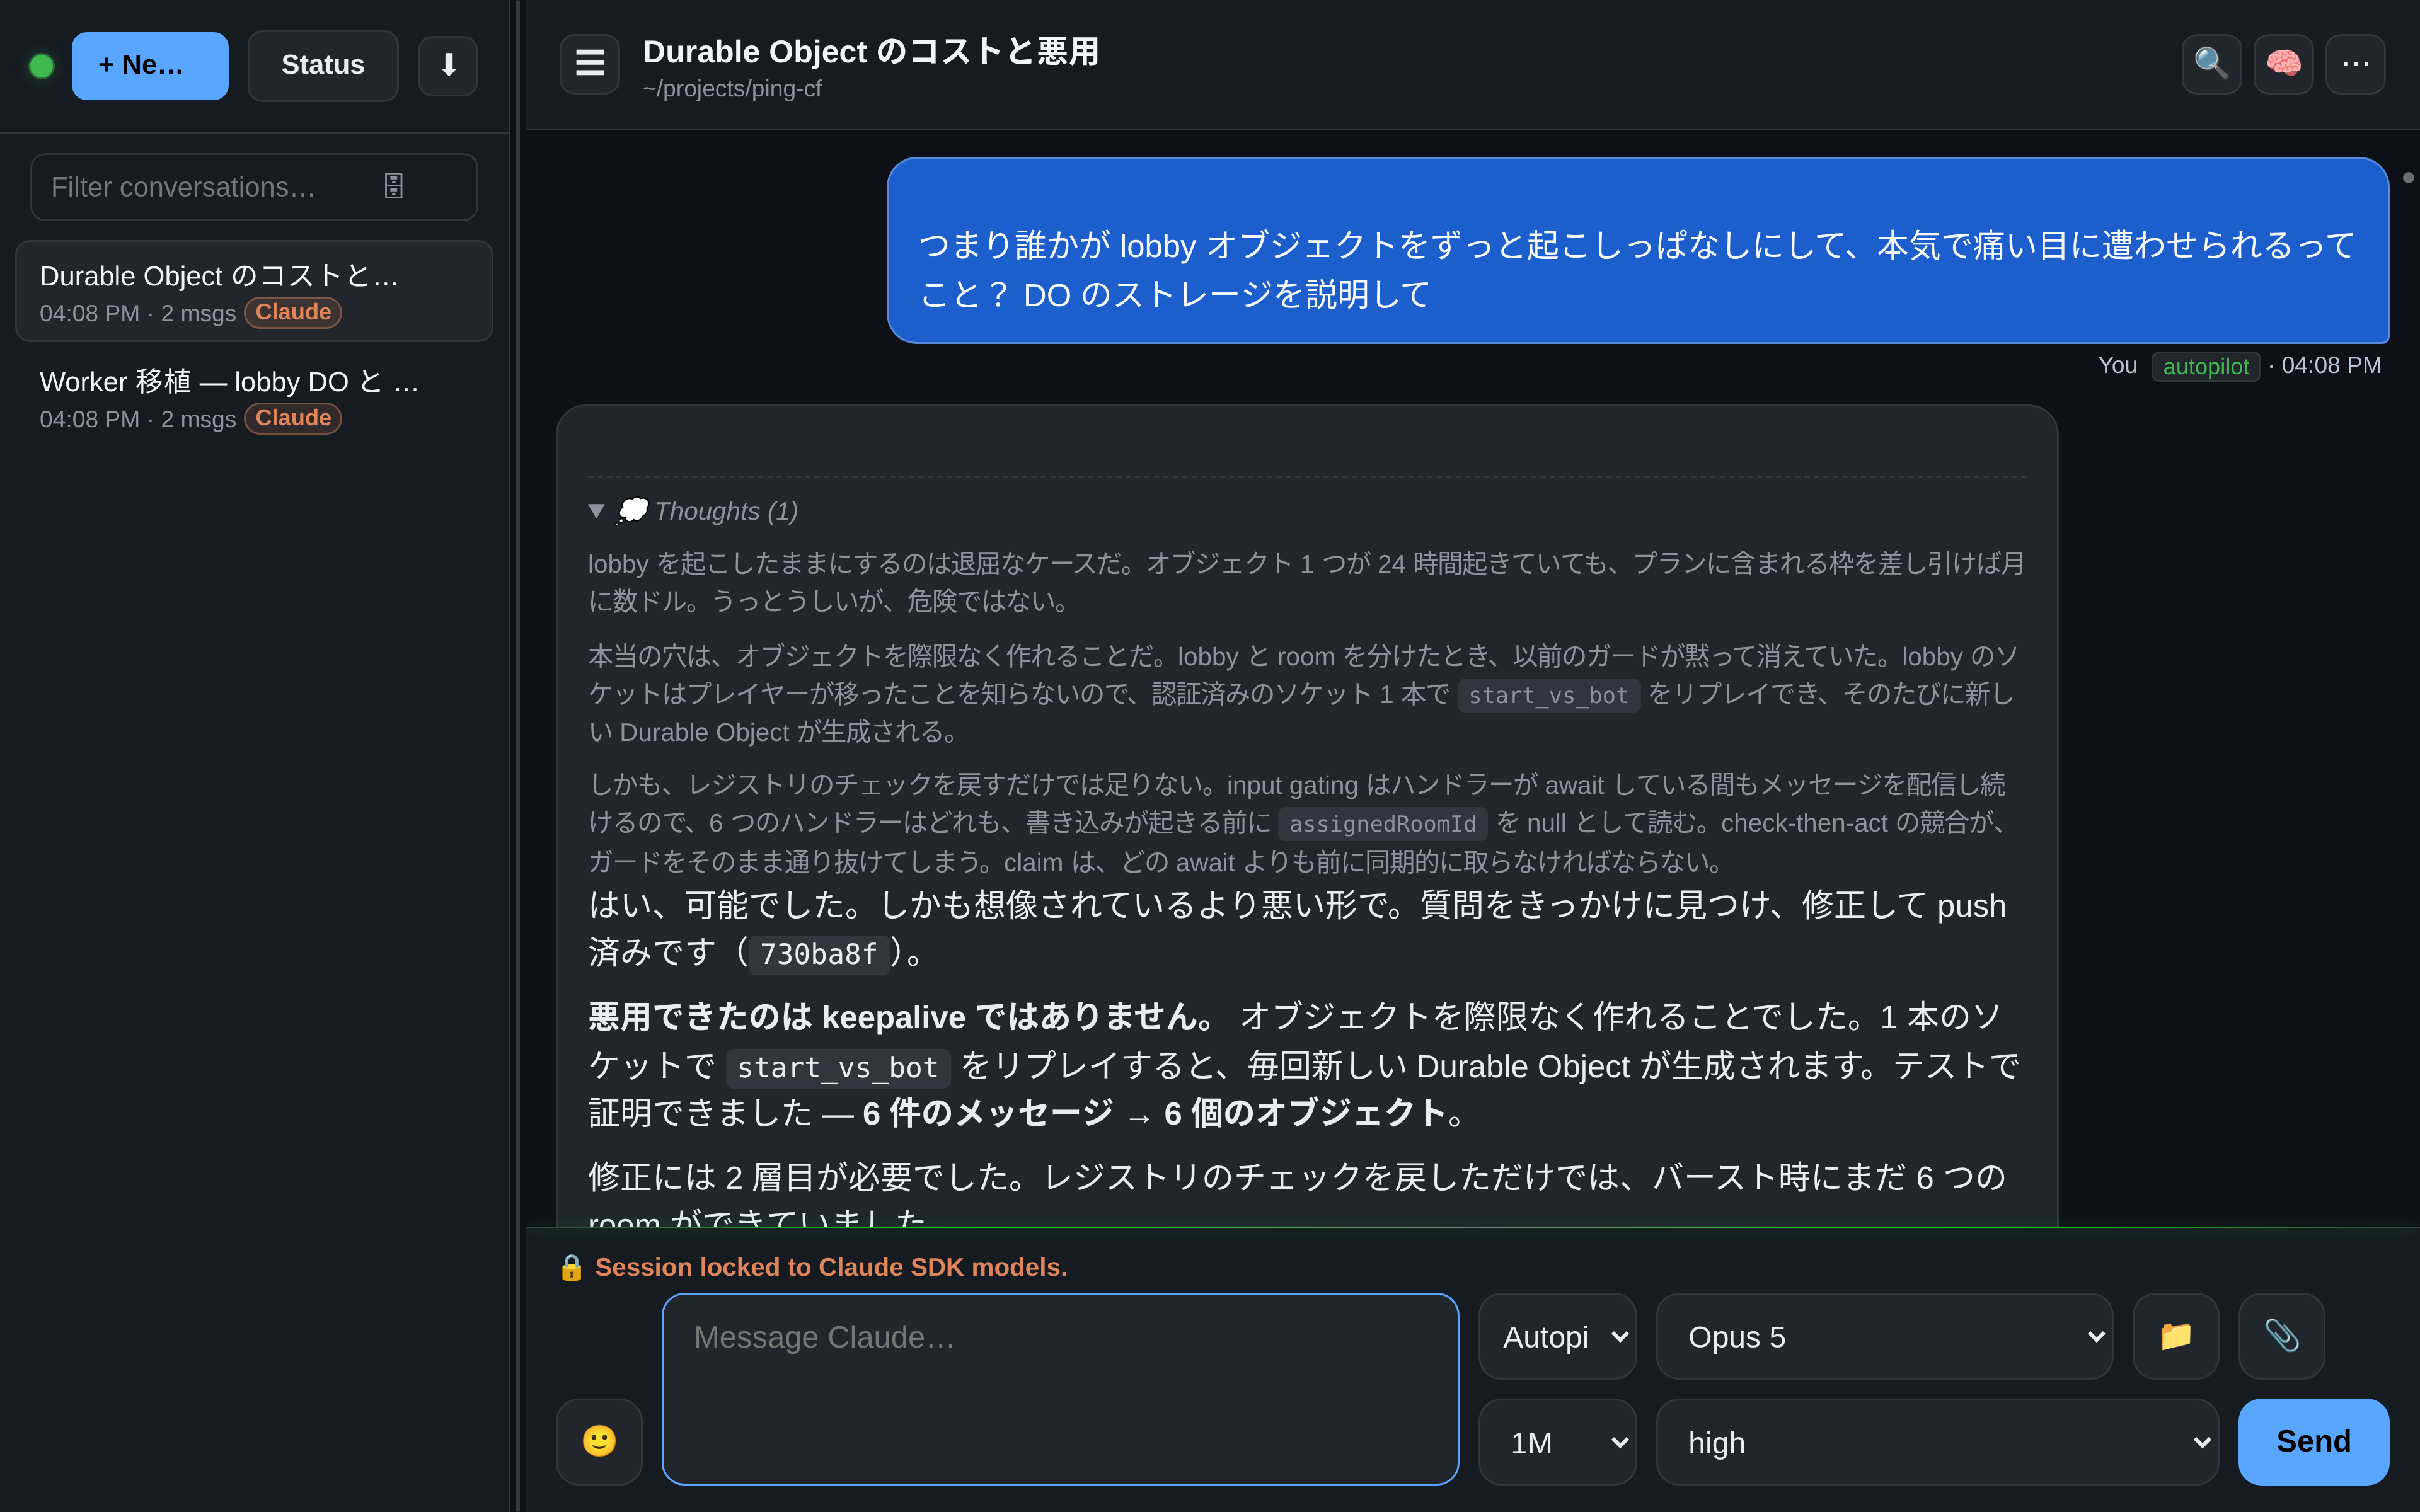Image resolution: width=2420 pixels, height=1512 pixels.
Task: Click the user message bubble
Action: [x=1637, y=250]
